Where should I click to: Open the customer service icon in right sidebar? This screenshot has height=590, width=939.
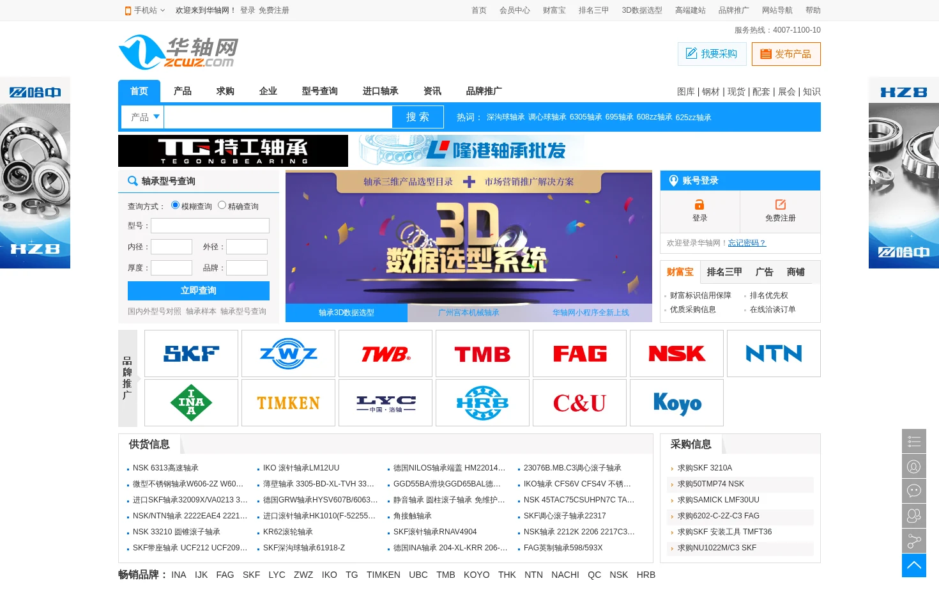[914, 516]
